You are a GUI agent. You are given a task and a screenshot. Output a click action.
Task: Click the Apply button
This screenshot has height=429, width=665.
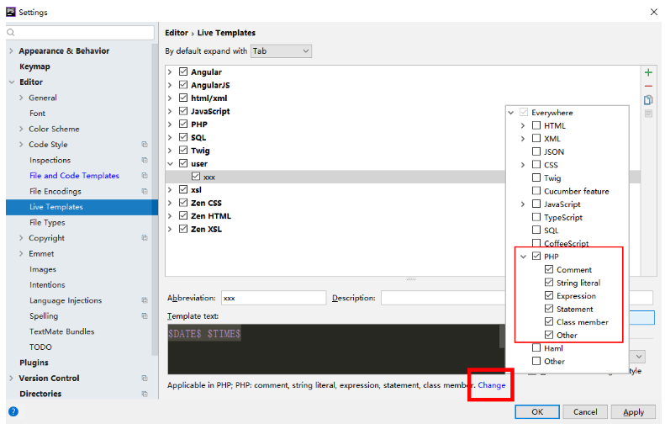633,411
